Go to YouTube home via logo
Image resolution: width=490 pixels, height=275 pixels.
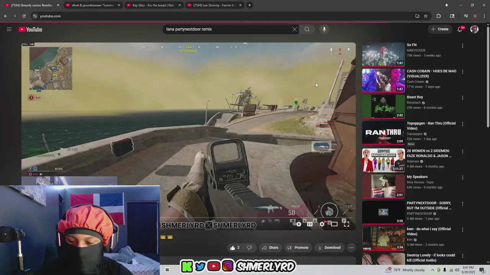point(30,29)
